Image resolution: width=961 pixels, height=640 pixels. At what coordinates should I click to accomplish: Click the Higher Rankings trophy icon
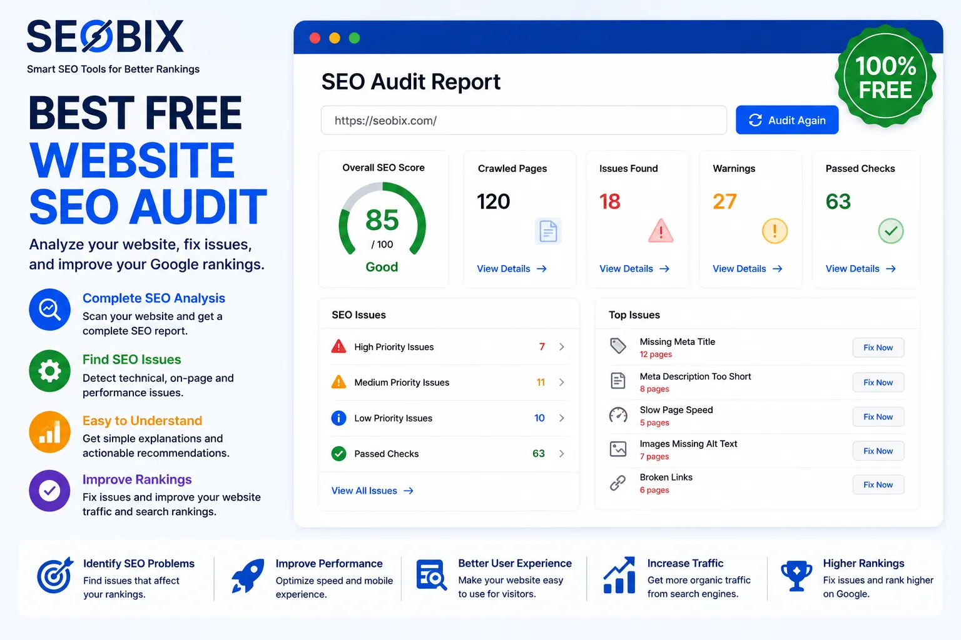796,576
